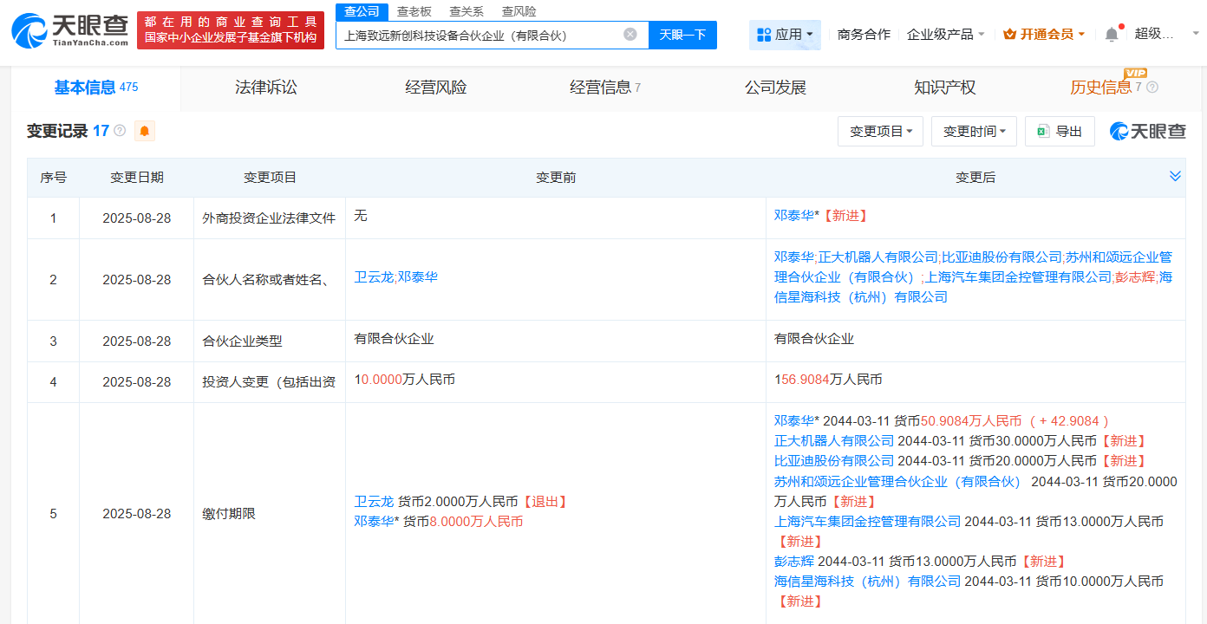Screen dimensions: 1207x624
Task: Switch to the 查老板 search tab
Action: tap(411, 10)
